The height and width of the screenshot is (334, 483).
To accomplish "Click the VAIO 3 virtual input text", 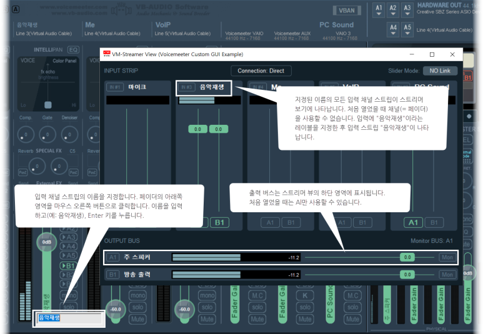I will (x=343, y=33).
